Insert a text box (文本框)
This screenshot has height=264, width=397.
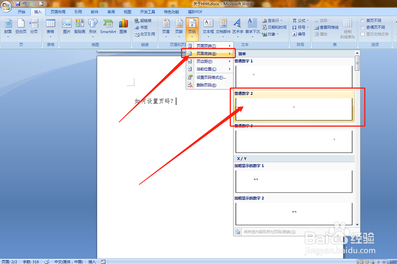[x=208, y=28]
